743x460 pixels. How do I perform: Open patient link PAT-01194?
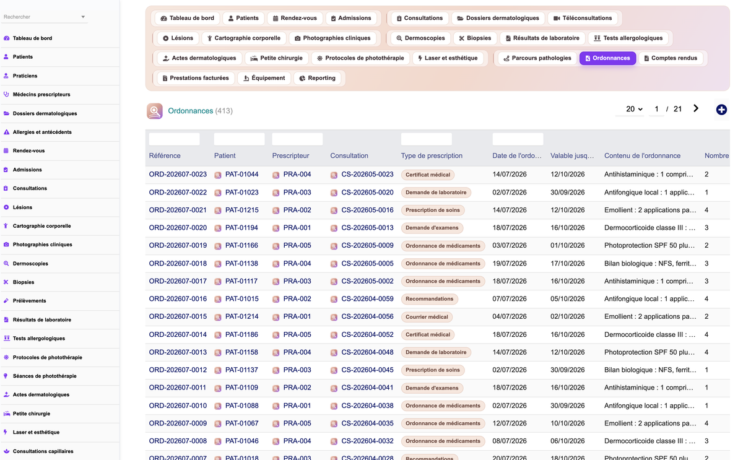pos(241,228)
